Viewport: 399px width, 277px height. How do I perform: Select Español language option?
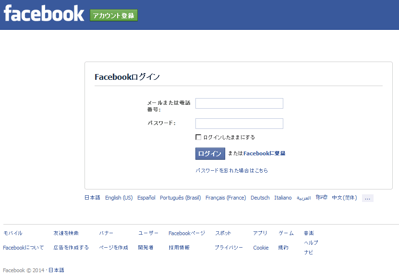(x=146, y=198)
